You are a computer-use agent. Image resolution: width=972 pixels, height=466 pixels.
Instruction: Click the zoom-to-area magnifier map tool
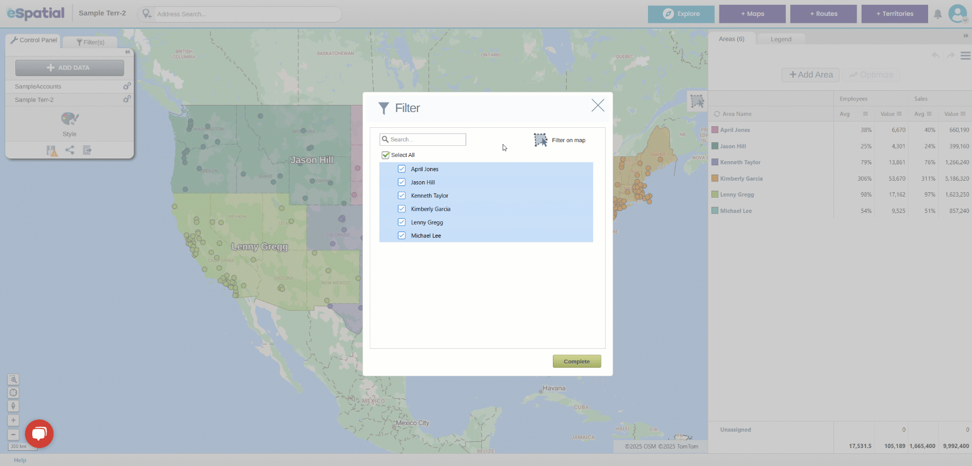pos(13,379)
